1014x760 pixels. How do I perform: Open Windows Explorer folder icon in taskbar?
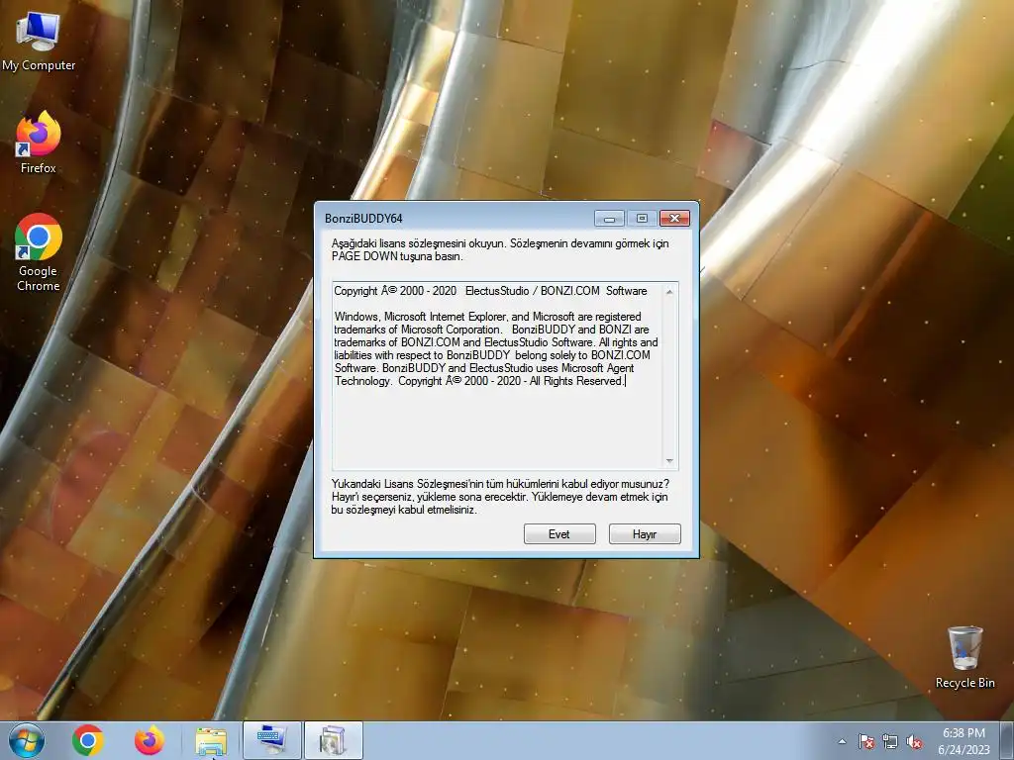tap(211, 741)
